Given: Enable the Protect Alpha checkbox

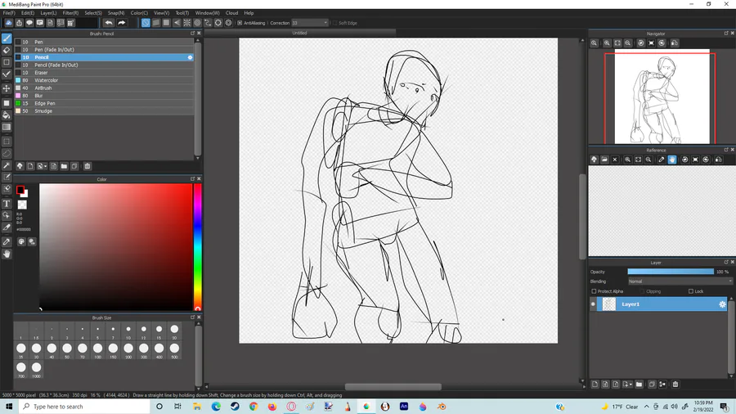Looking at the screenshot, I should 594,291.
